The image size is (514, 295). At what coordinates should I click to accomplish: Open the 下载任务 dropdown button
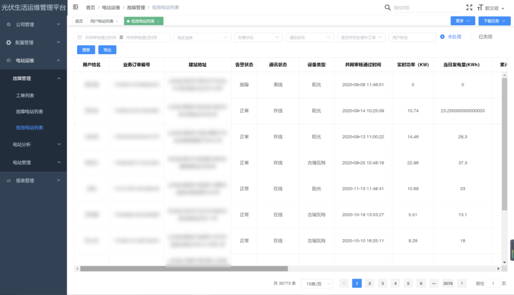[x=494, y=20]
